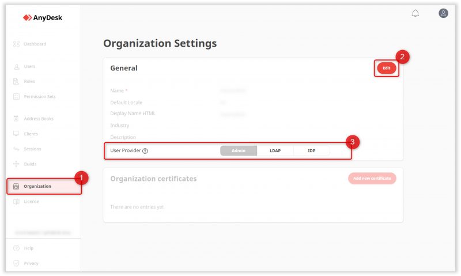
Task: Select the Admin user provider
Action: pyautogui.click(x=239, y=150)
